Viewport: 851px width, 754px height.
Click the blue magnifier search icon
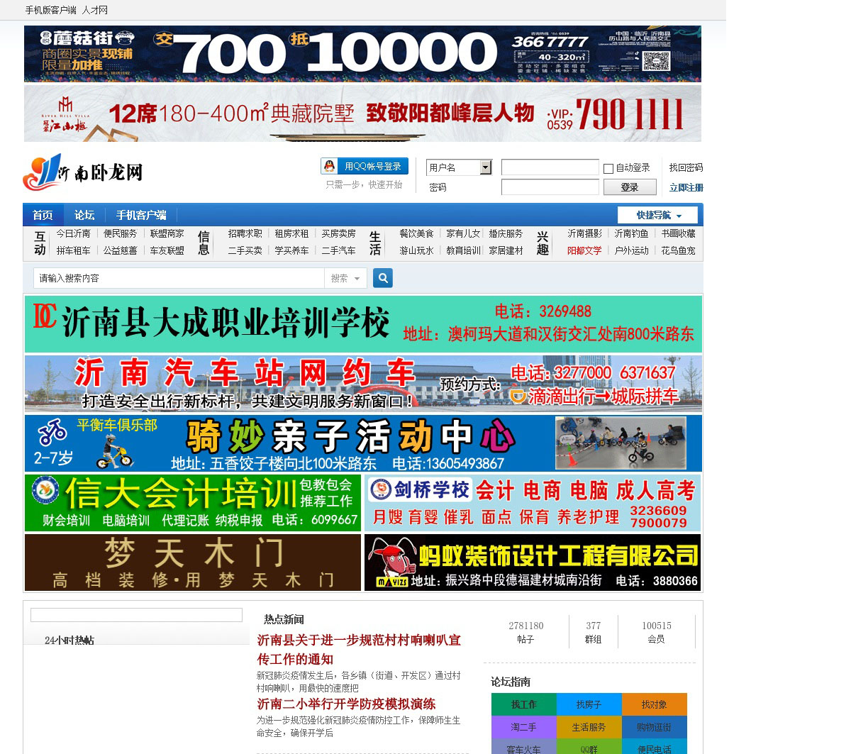[383, 278]
